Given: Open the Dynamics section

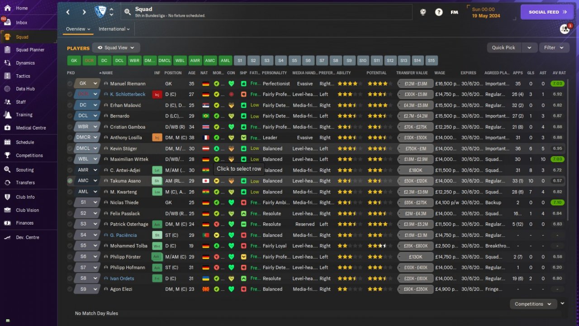Looking at the screenshot, I should click(x=25, y=63).
